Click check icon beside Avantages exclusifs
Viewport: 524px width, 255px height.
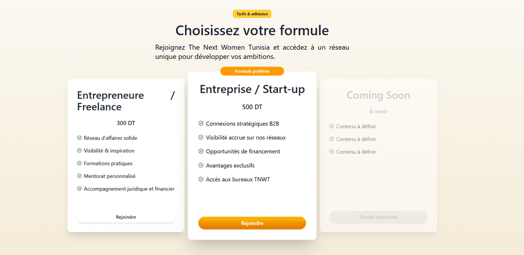201,165
